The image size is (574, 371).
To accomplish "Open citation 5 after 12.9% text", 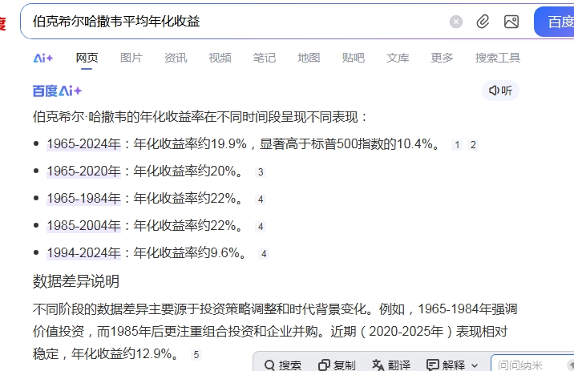I will (196, 354).
